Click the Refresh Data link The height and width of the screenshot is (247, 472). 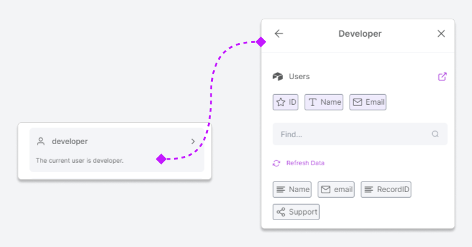(305, 163)
